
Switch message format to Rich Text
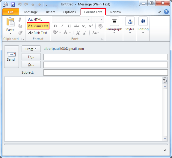[x=38, y=33]
